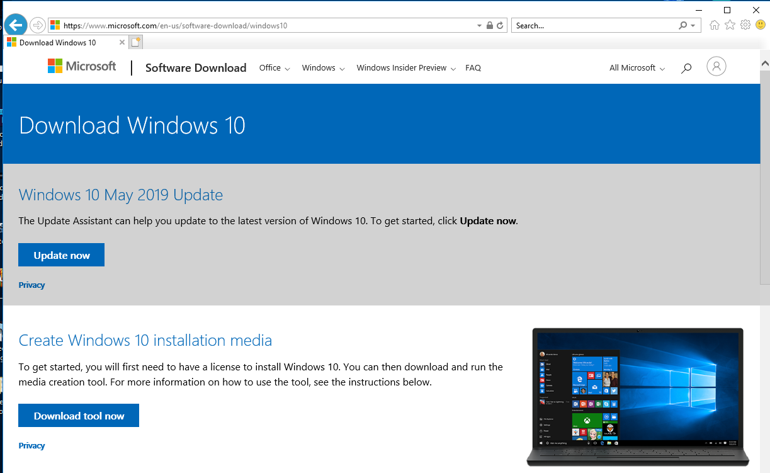Expand the Office dropdown menu
770x473 pixels.
point(274,68)
